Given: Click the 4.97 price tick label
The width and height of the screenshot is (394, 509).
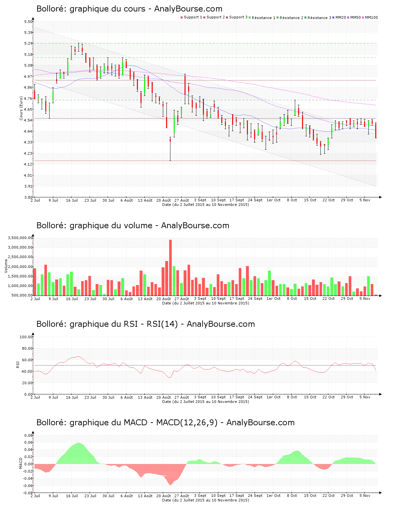Looking at the screenshot, I should coord(28,77).
